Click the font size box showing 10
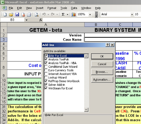This screenshot has height=124, width=141. coord(138,14)
